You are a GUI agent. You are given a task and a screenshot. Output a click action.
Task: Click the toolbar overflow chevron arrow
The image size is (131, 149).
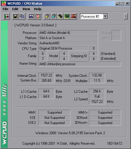(x=126, y=16)
